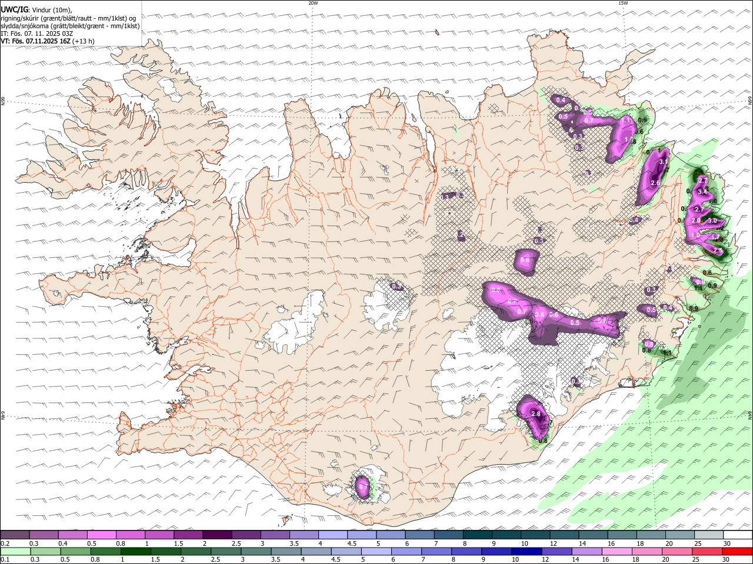Click the 'slydda/snjókoma (grátt/bleikt/grænt - mm/1klst)' line
Screen dimensions: 753x564
[x=71, y=26]
